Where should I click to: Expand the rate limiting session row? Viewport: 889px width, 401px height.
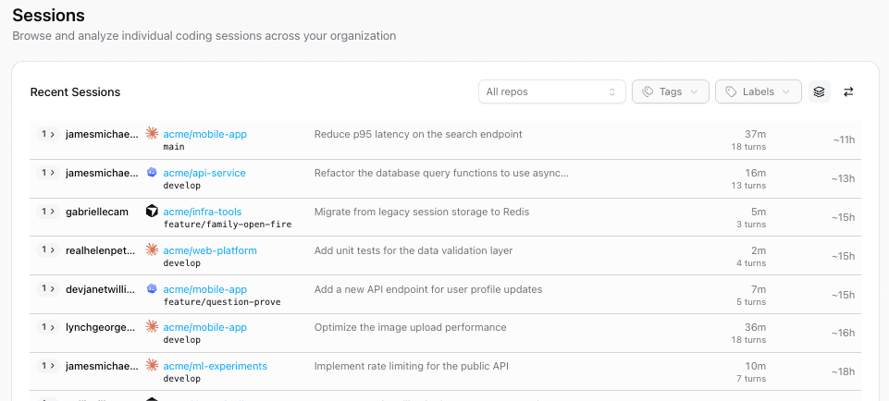(48, 366)
